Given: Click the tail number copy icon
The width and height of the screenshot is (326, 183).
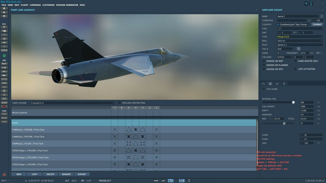Looking at the screenshot, I should click(299, 49).
